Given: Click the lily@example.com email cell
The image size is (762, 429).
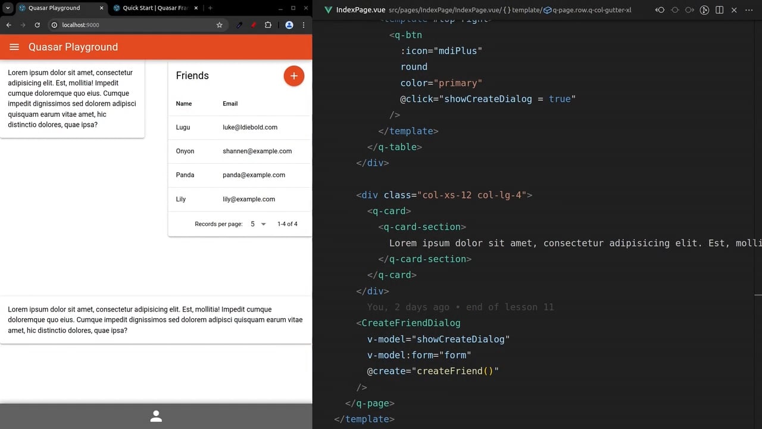Looking at the screenshot, I should pyautogui.click(x=249, y=199).
